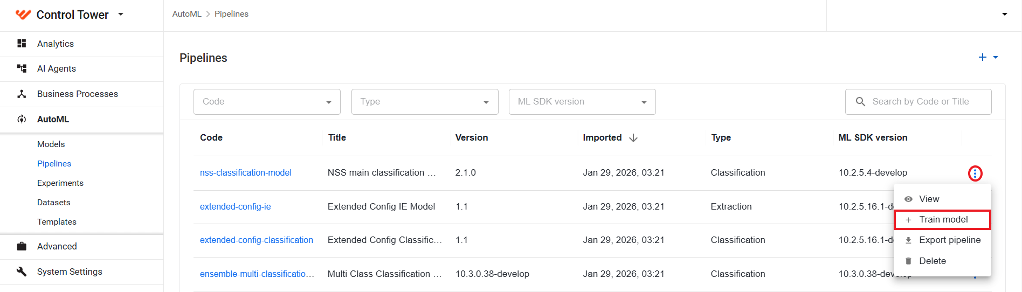
Task: Expand the Control Tower dropdown arrow
Action: click(x=121, y=15)
